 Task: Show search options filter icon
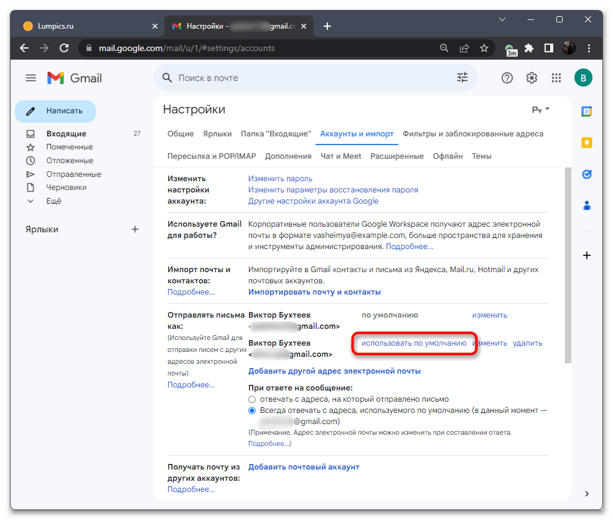[462, 77]
